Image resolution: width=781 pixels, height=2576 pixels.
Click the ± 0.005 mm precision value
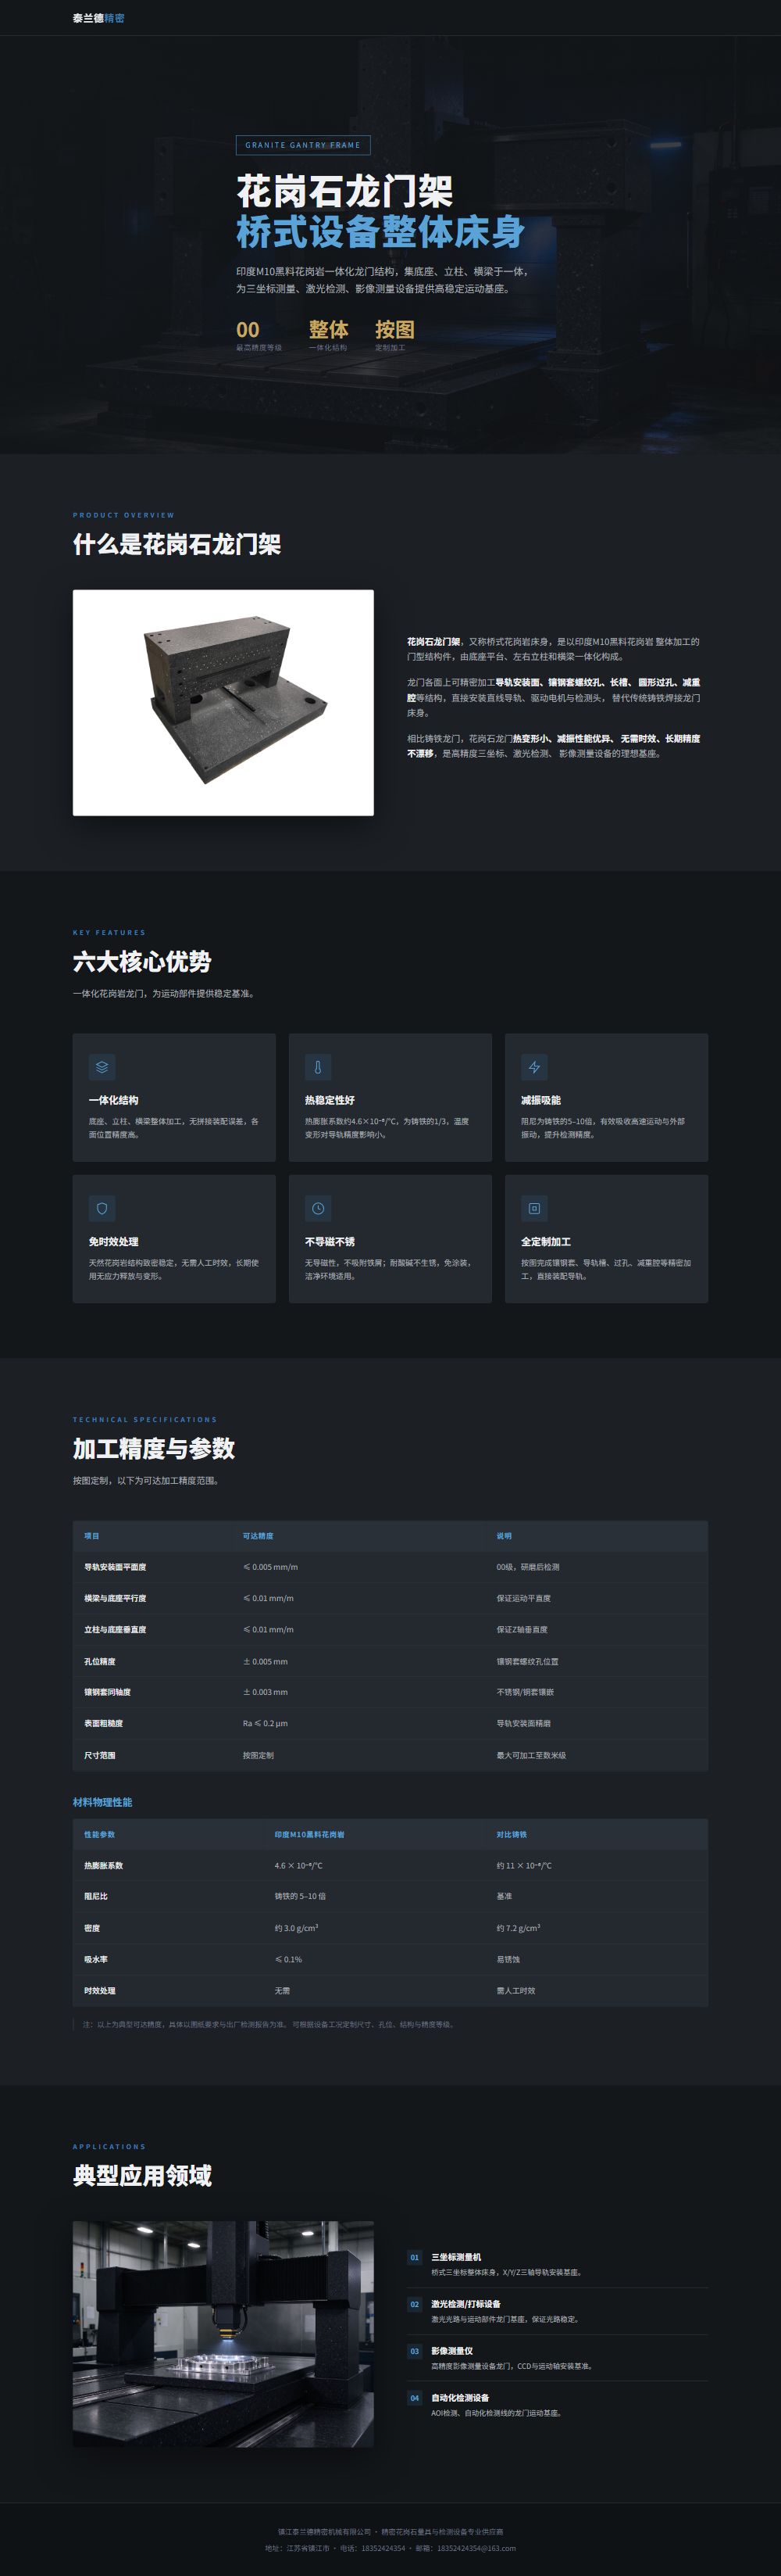click(266, 1661)
